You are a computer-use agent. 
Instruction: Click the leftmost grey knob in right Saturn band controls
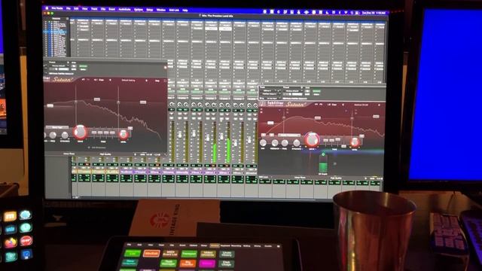(263, 143)
